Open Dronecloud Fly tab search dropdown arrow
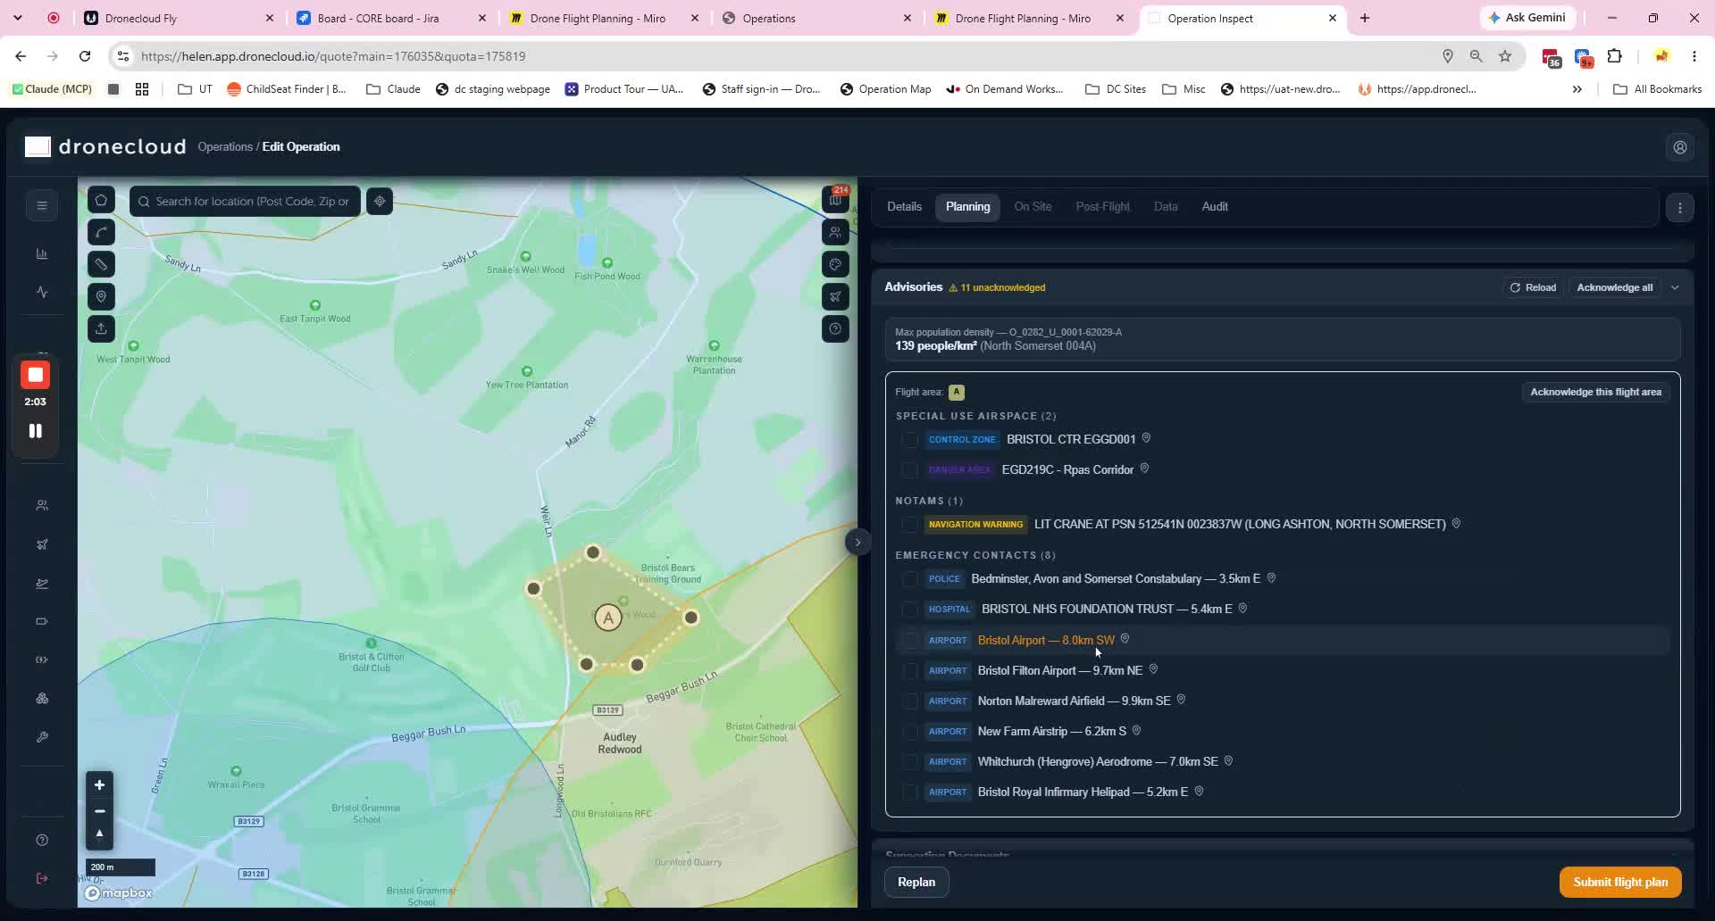The height and width of the screenshot is (921, 1715). coord(18,18)
